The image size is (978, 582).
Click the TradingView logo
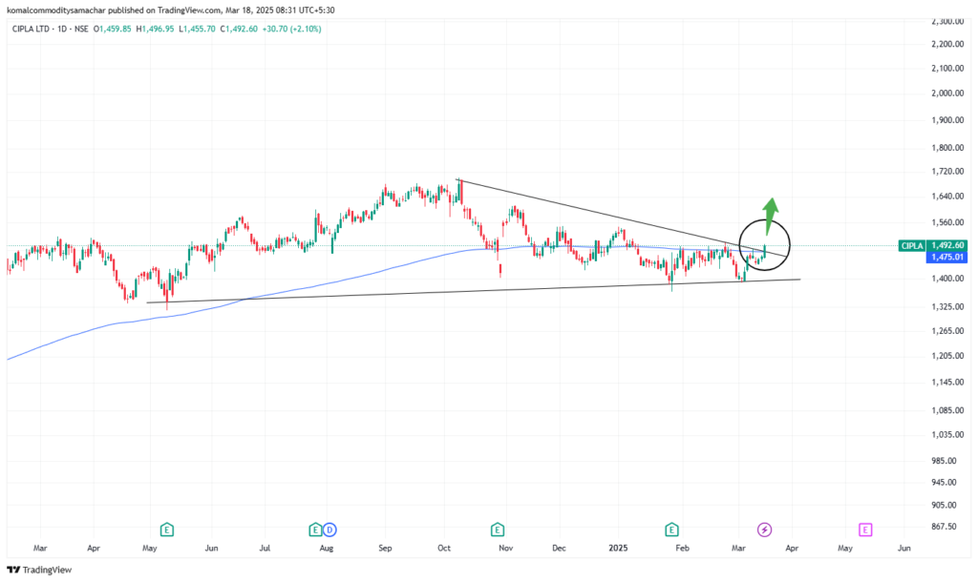point(39,570)
